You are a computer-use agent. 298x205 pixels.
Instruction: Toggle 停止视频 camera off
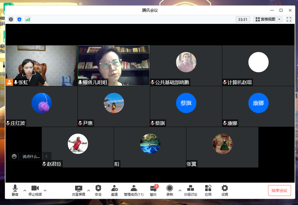(35, 190)
